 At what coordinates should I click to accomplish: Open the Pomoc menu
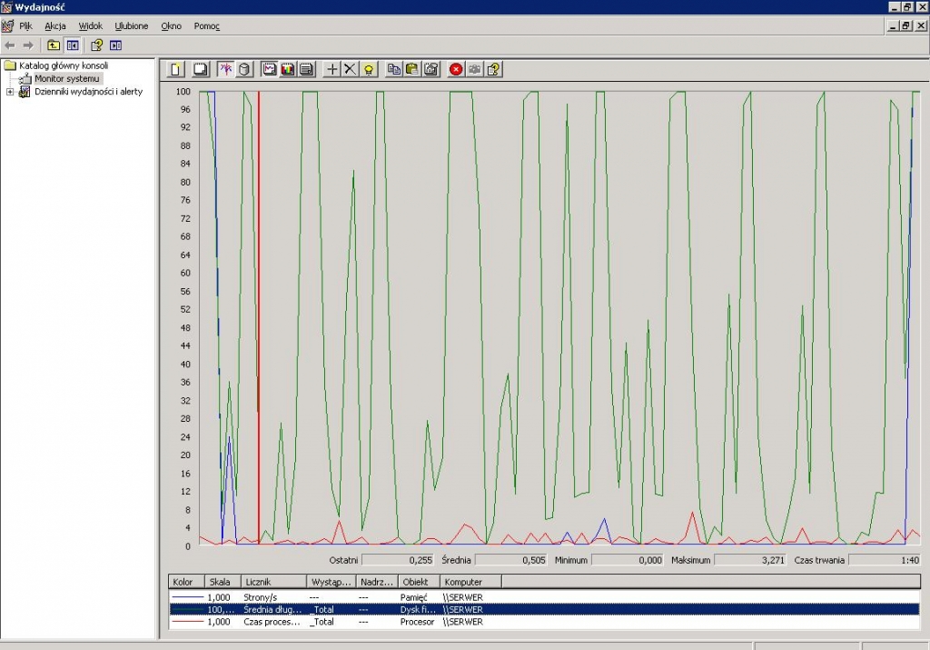tap(207, 26)
